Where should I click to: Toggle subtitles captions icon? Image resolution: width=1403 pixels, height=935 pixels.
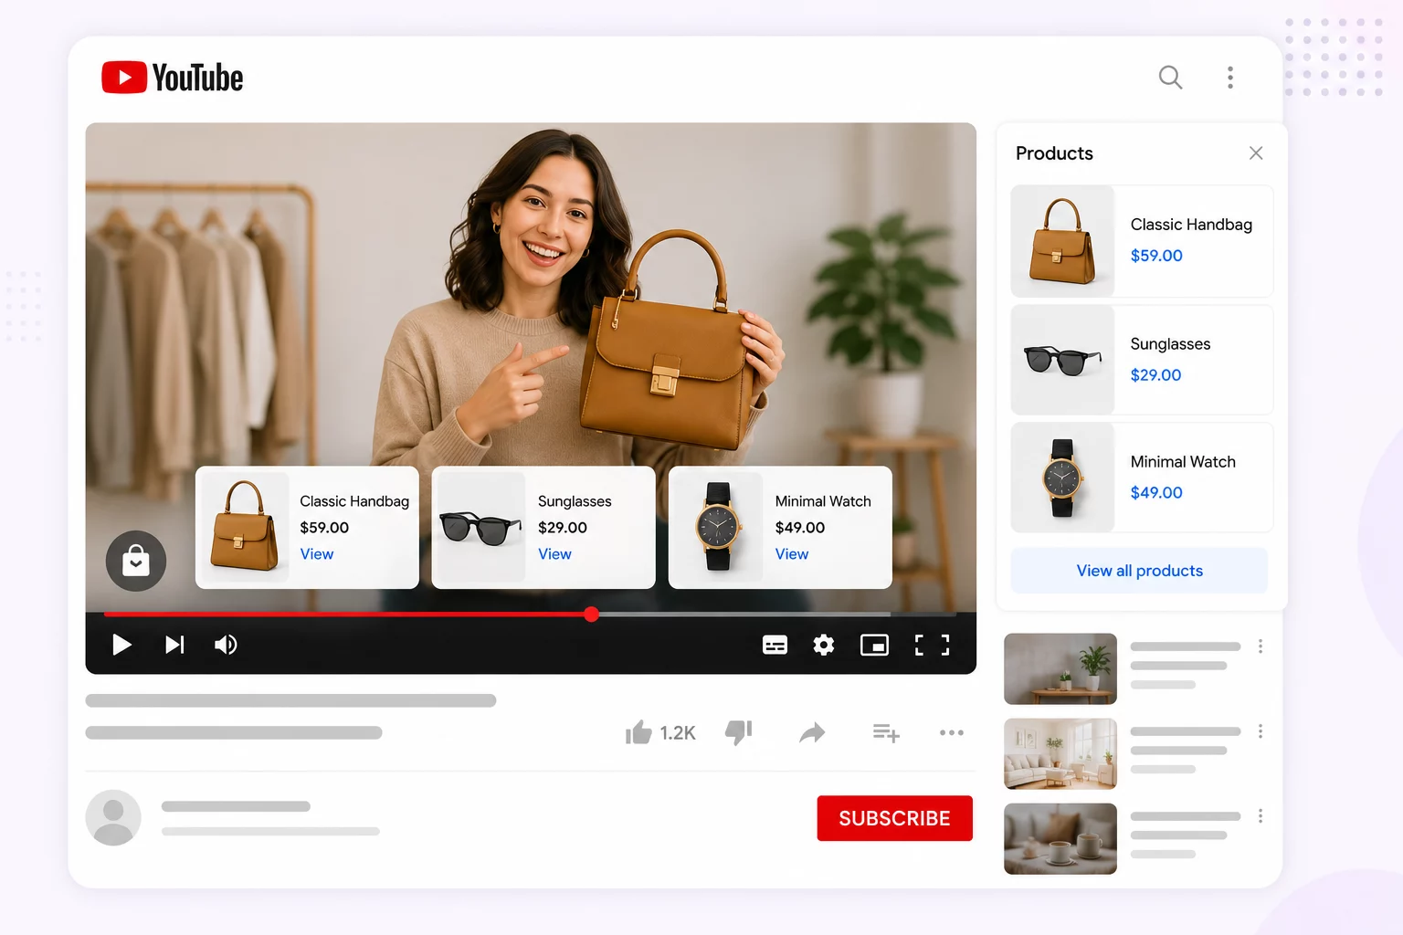tap(775, 646)
